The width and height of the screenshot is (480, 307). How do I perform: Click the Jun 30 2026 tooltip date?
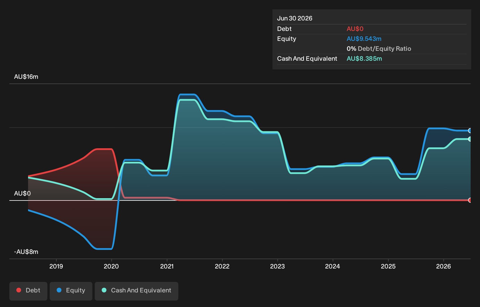(295, 18)
